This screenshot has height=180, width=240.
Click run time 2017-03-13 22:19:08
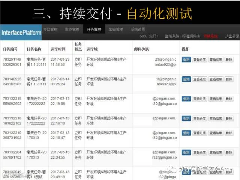(60, 101)
